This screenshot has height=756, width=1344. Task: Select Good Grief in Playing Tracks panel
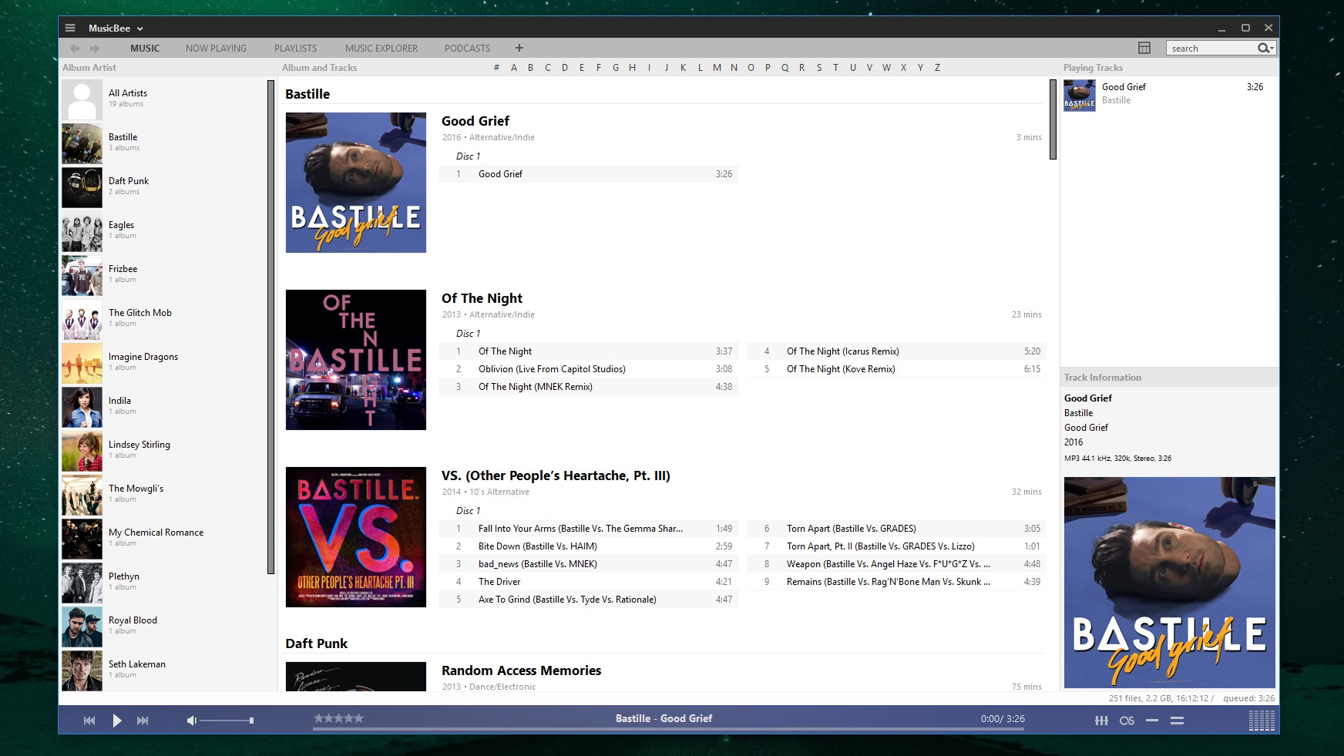coord(1169,94)
